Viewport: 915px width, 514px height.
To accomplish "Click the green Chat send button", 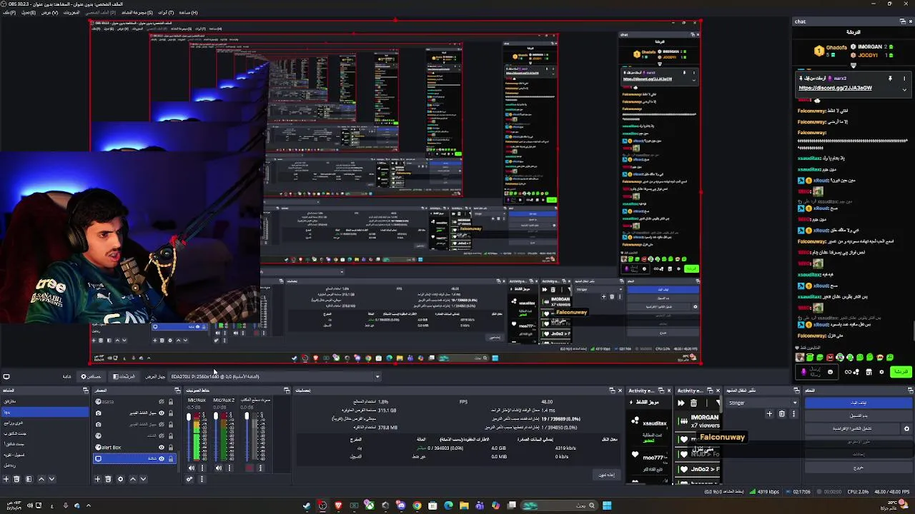I will (x=901, y=372).
